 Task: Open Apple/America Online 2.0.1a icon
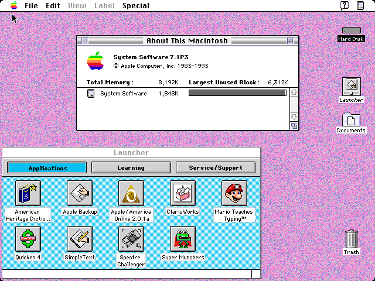point(131,194)
